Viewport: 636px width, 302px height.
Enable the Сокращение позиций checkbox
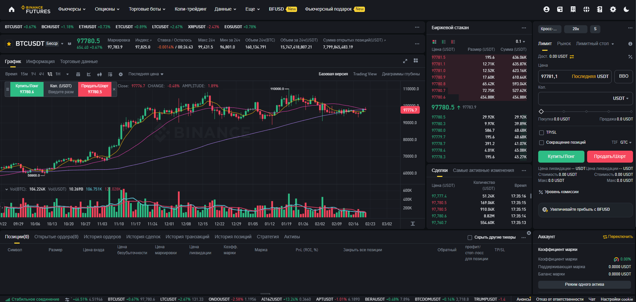[542, 143]
